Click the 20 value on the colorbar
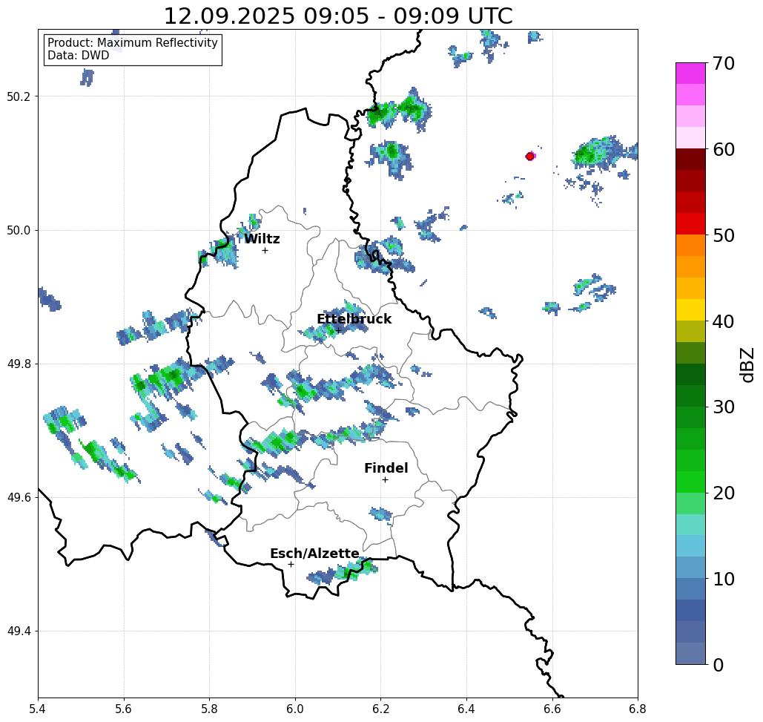This screenshot has width=763, height=722. click(x=723, y=493)
